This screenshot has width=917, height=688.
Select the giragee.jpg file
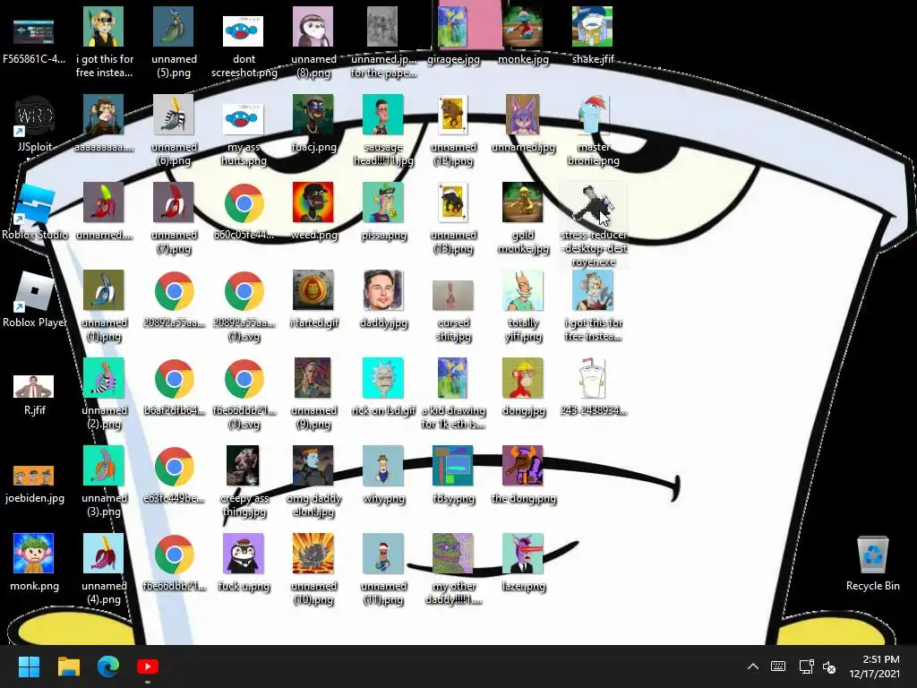coord(453,36)
